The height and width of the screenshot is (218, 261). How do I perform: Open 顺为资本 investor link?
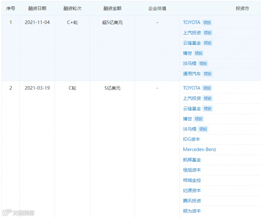[192, 211]
